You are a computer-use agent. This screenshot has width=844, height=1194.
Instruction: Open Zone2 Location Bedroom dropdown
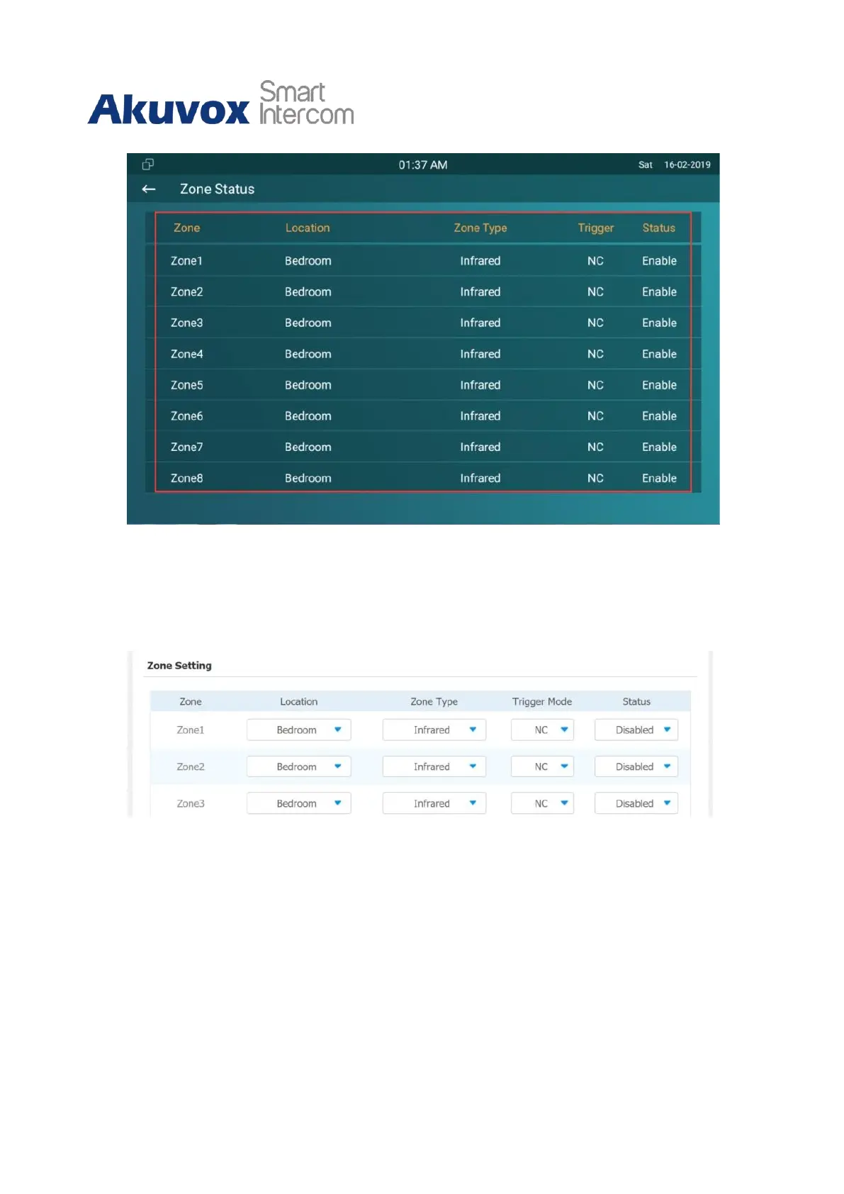point(298,766)
